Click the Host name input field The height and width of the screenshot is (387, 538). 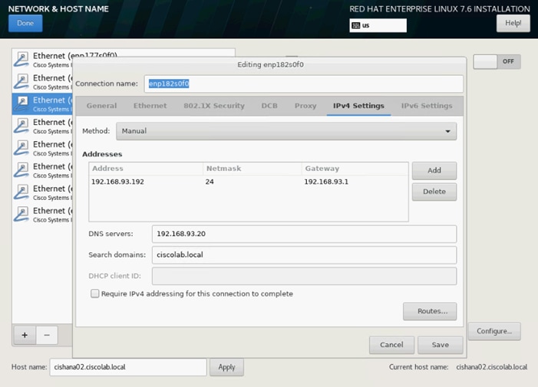click(x=128, y=367)
